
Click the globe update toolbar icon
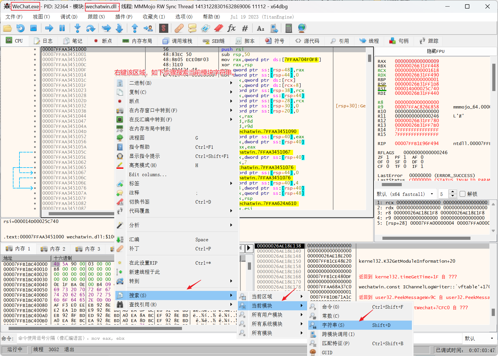(x=302, y=28)
